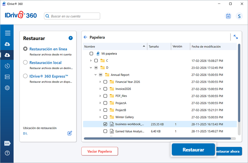Uncheck the business-workbook file checkbox
This screenshot has width=248, height=163.
pos(105,124)
